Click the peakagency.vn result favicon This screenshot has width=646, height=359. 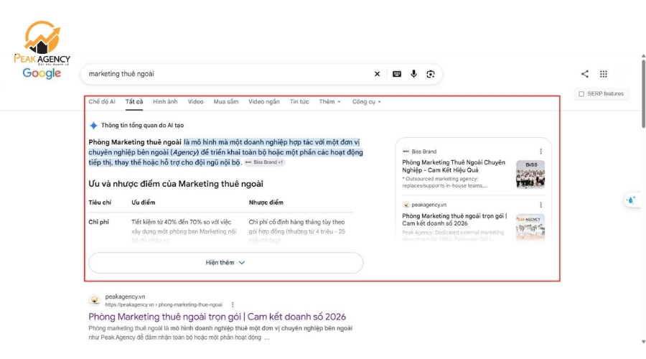point(94,300)
